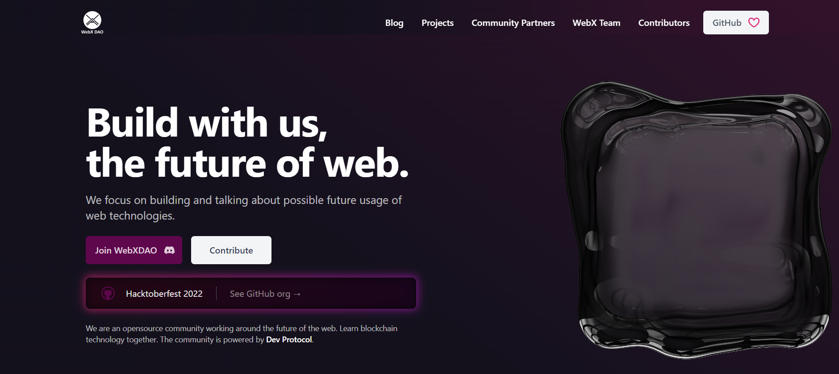Click the Discord icon on Join WebXDAO

click(x=169, y=250)
